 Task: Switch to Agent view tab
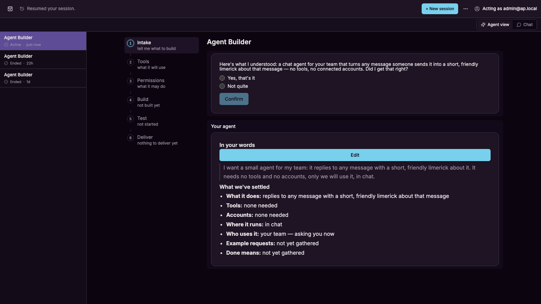tap(495, 25)
